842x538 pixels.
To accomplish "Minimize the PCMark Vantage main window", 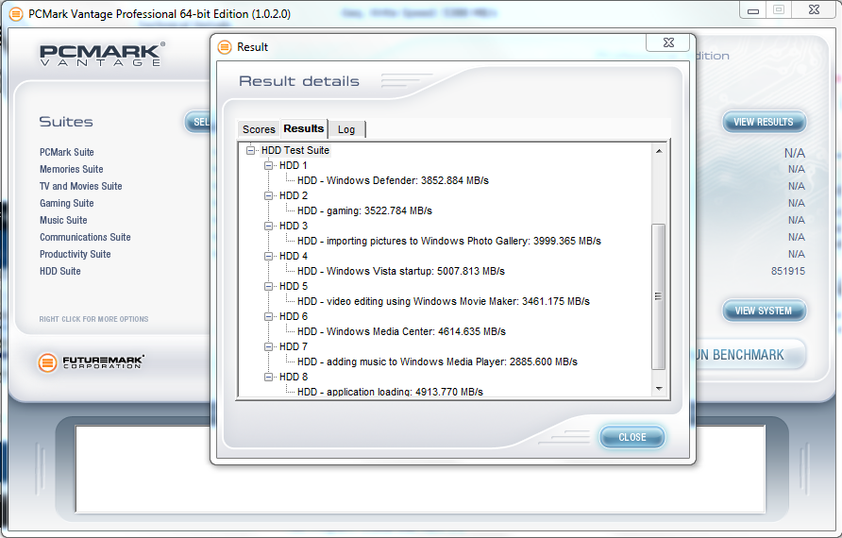I will [753, 10].
